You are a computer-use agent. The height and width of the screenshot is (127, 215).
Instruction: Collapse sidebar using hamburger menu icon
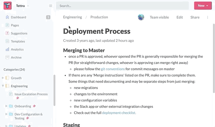pos(51,6)
